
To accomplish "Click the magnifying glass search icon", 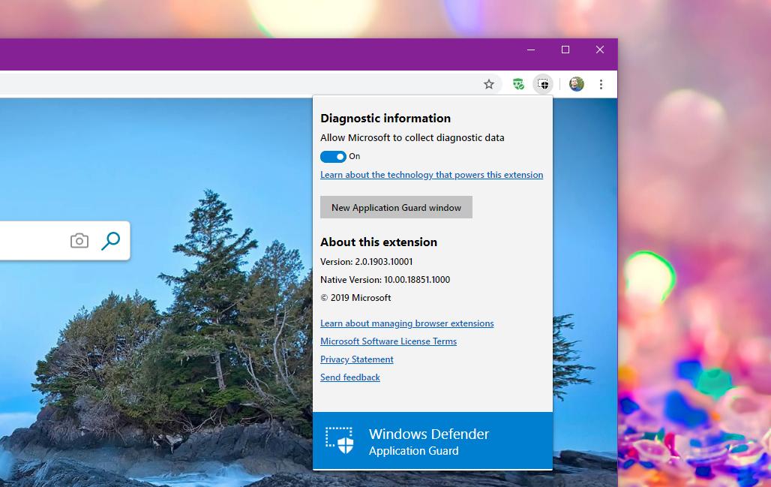I will click(110, 240).
